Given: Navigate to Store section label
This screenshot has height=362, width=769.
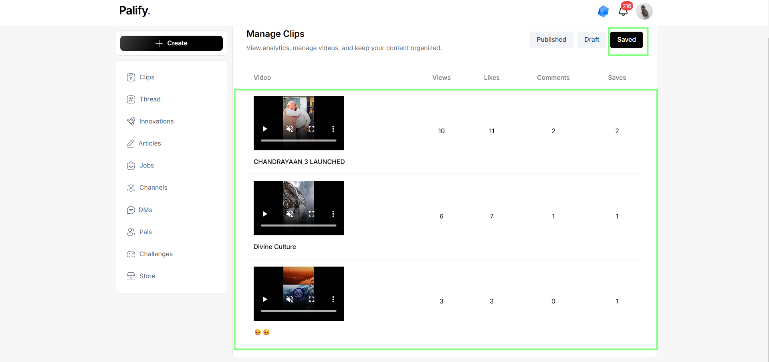Looking at the screenshot, I should (x=147, y=276).
